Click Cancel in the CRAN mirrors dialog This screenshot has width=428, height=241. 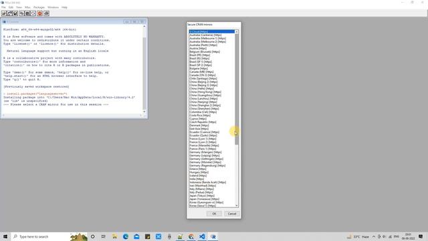[232, 214]
